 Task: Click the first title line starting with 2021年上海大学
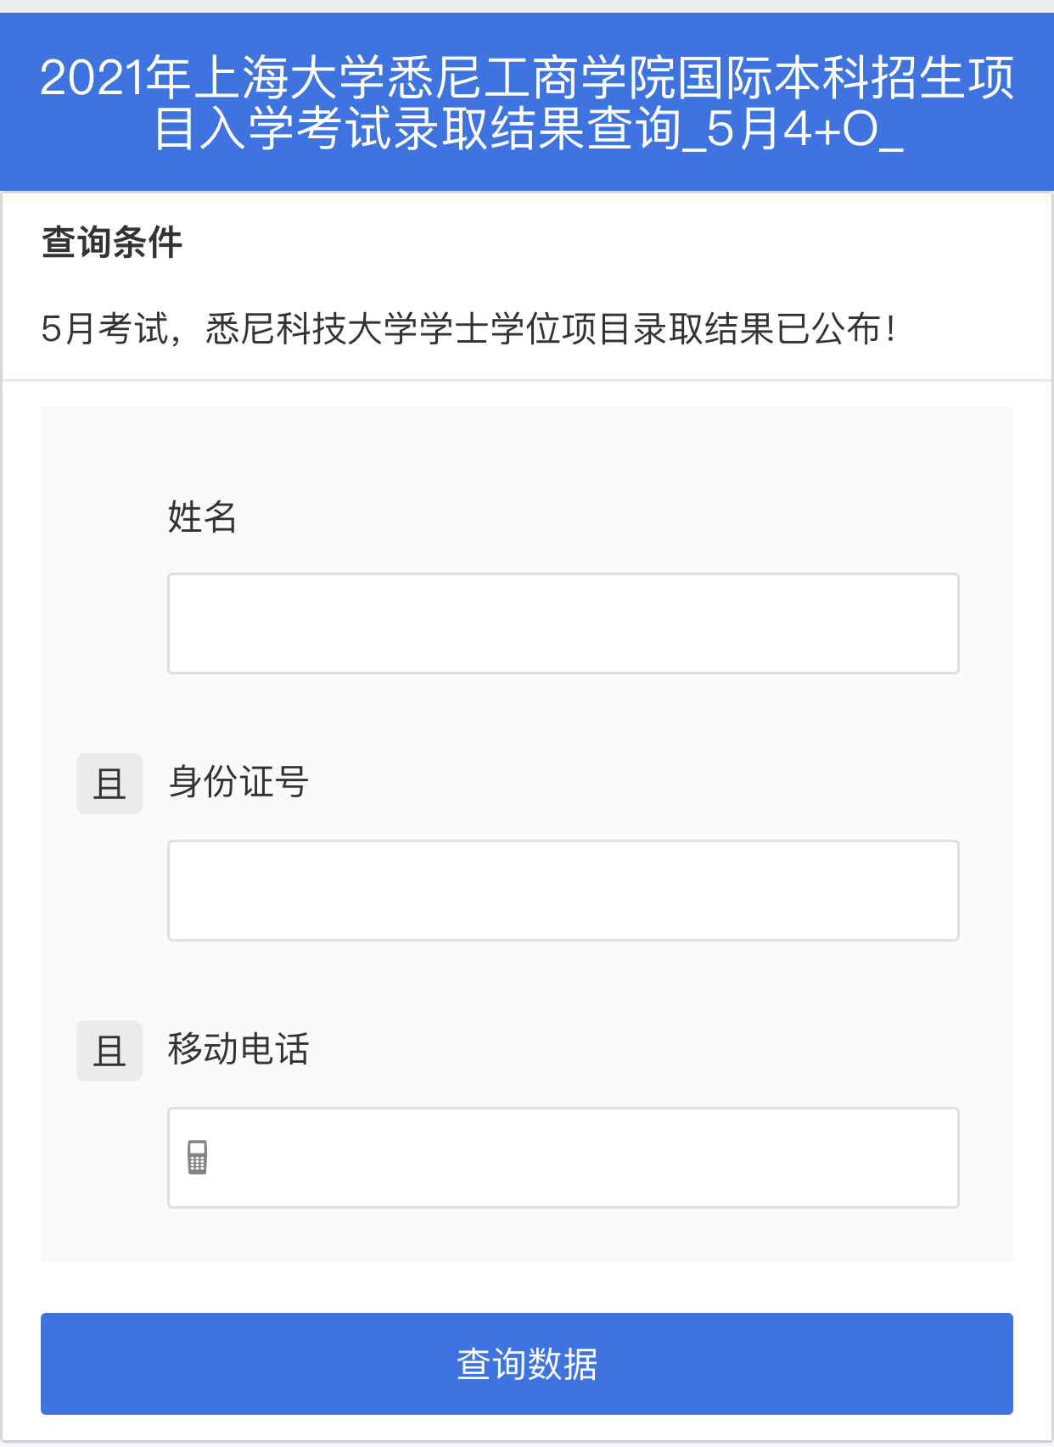(x=527, y=78)
